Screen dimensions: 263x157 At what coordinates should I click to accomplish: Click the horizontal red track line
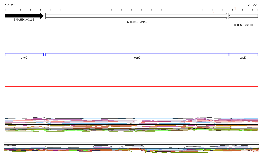tap(131, 86)
